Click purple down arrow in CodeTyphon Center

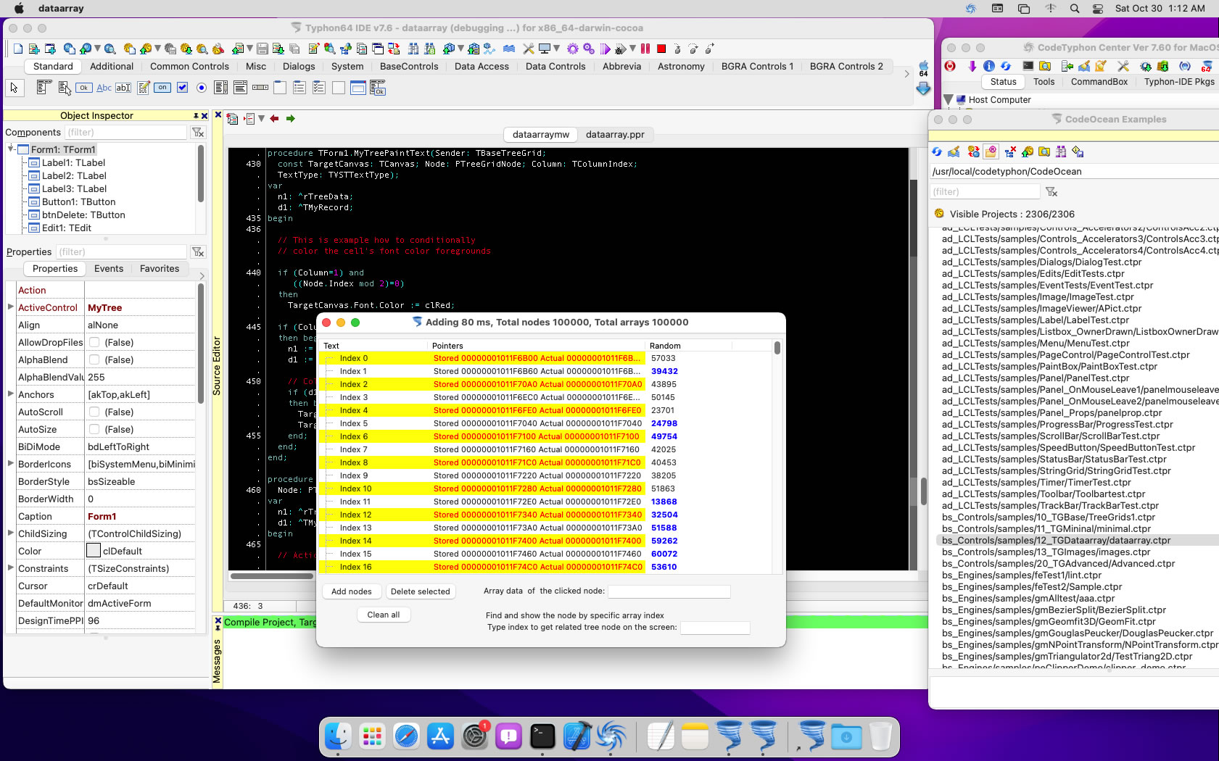(972, 66)
